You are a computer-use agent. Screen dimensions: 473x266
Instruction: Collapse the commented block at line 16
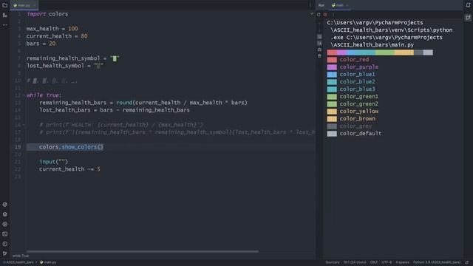[x=24, y=125]
